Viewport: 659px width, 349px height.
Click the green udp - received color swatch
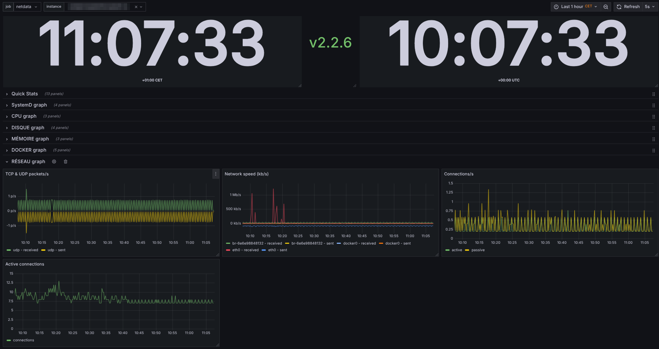(x=9, y=250)
